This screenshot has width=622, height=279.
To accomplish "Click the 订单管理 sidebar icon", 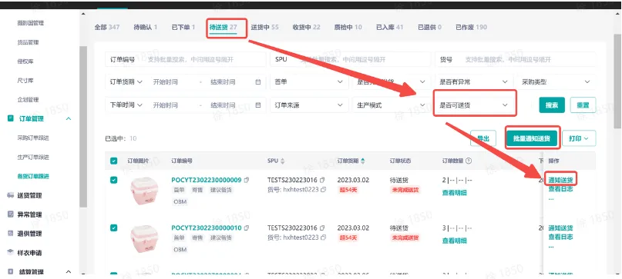I will click(x=11, y=118).
